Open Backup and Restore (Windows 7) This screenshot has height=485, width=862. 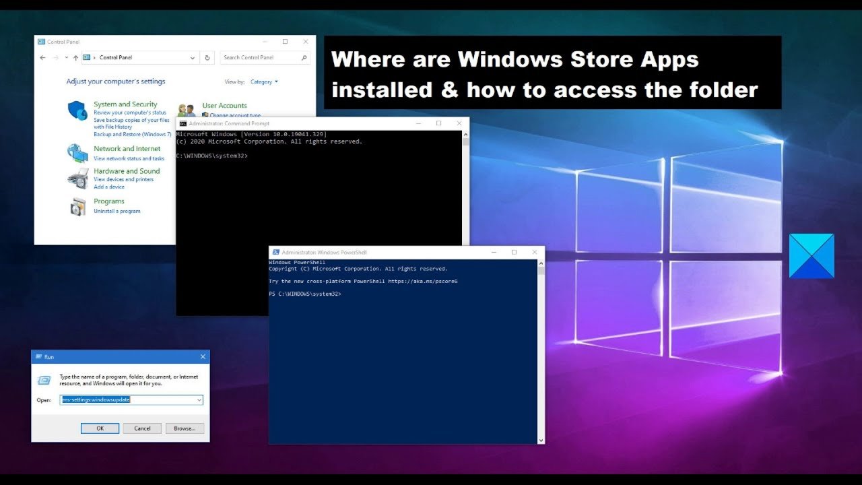coord(133,135)
